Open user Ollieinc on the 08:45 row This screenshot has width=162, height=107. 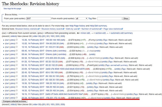pyautogui.click(x=49, y=51)
